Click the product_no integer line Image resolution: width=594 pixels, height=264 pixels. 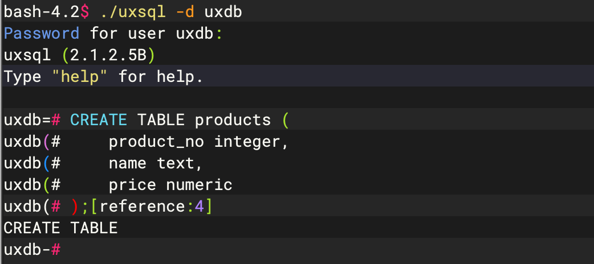point(199,142)
